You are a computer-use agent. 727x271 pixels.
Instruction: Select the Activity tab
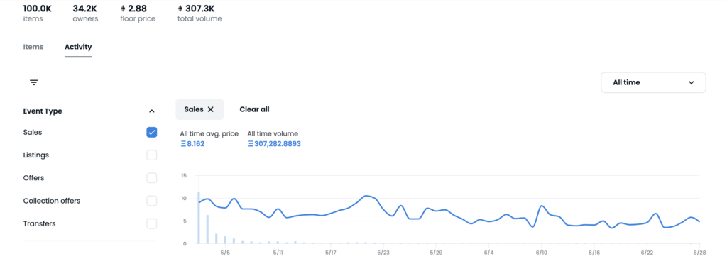pos(78,47)
